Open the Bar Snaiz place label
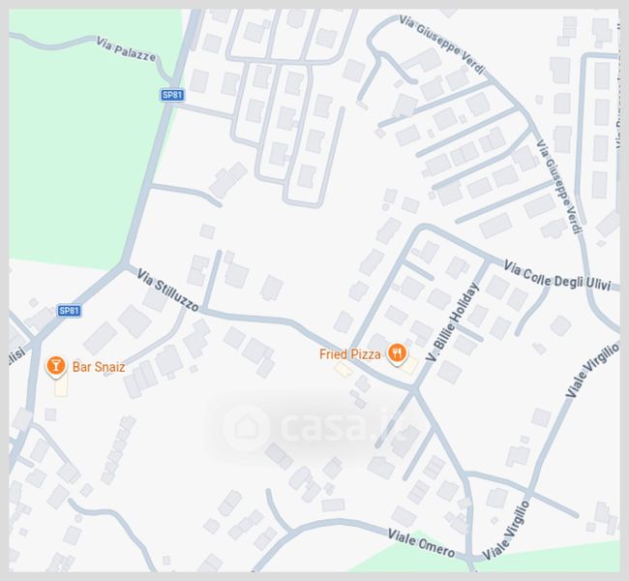This screenshot has width=629, height=581. click(99, 367)
